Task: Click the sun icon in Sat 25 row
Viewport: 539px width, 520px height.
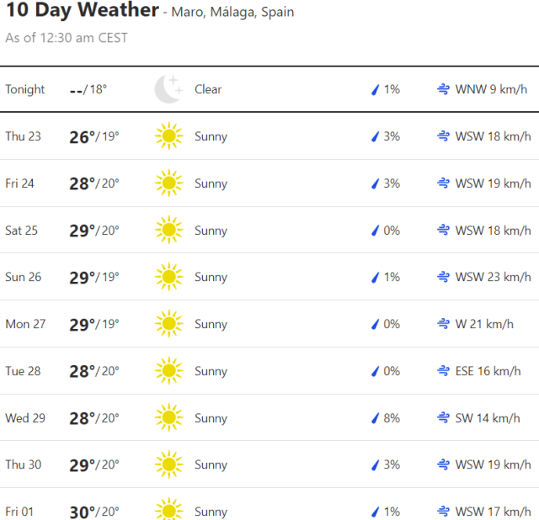Action: 168,231
